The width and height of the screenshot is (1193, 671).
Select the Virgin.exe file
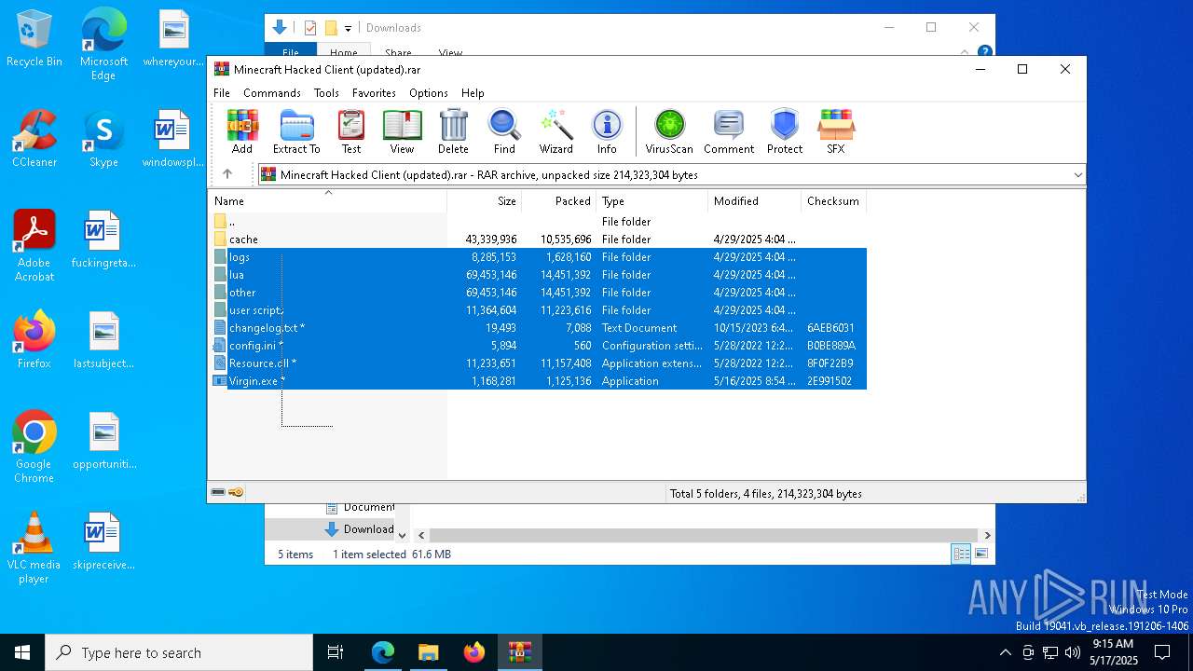539,381
